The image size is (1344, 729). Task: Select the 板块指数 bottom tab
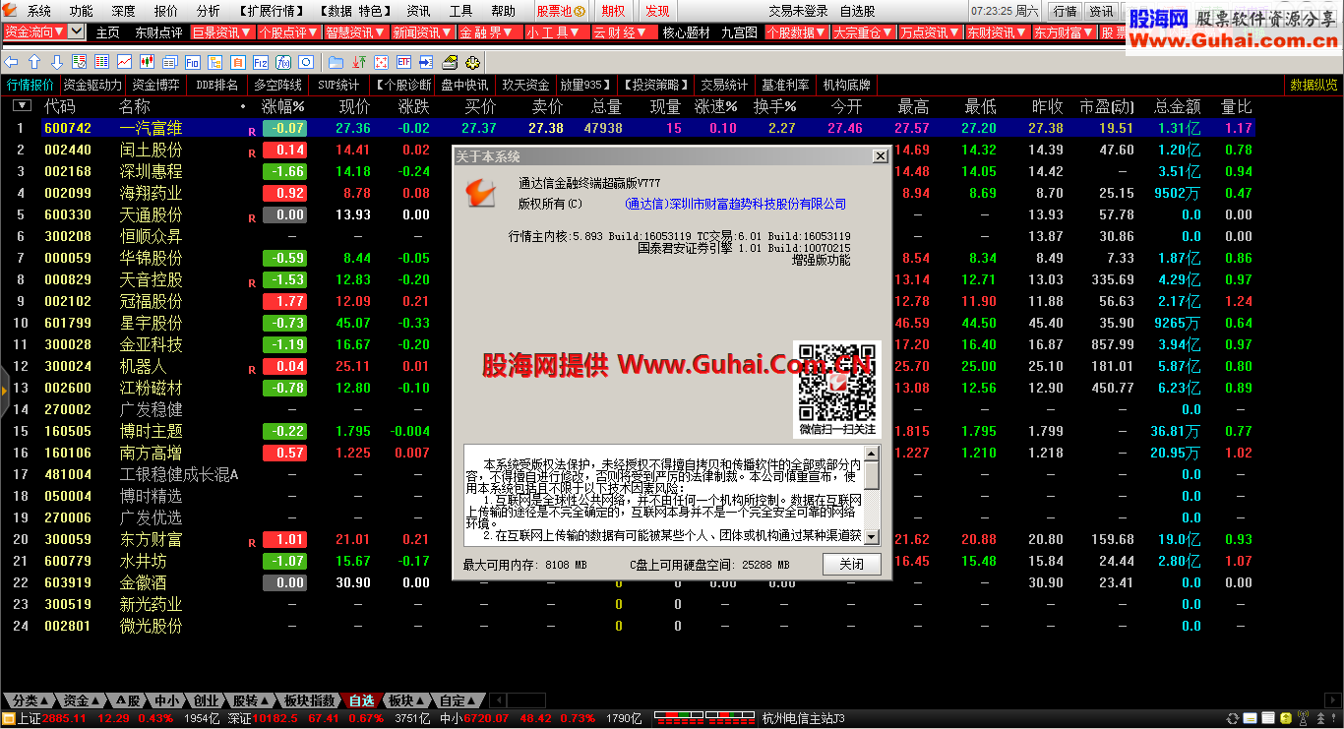point(309,700)
